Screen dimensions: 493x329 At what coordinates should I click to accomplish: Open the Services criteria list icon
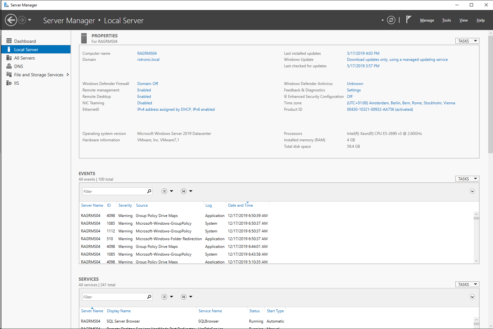click(164, 297)
